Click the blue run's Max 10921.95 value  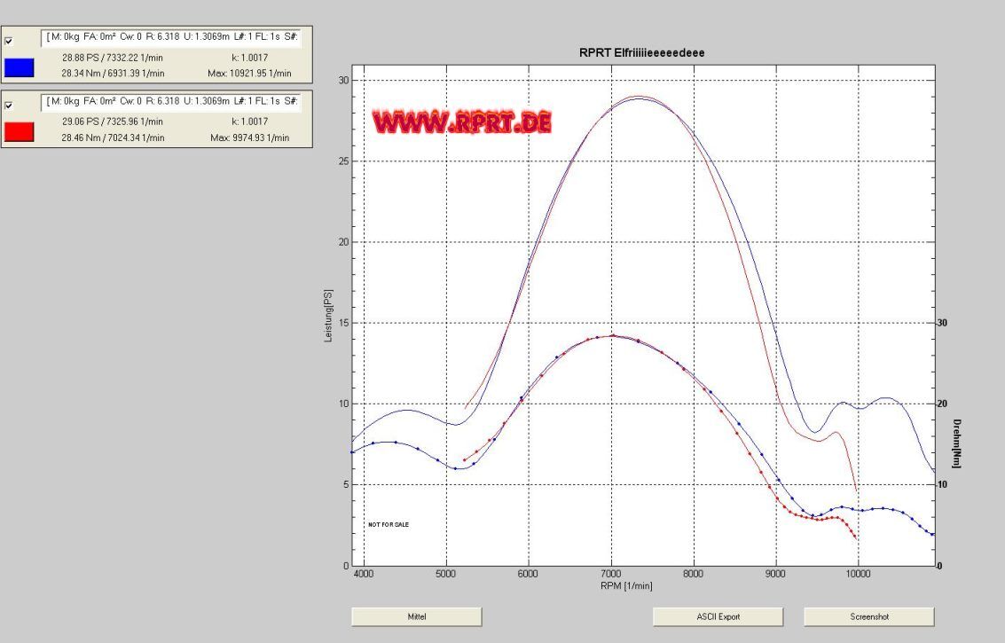point(252,73)
